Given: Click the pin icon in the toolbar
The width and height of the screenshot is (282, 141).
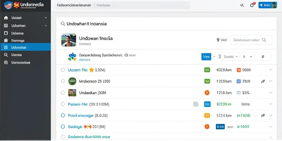Looking at the screenshot, I should (263, 57).
